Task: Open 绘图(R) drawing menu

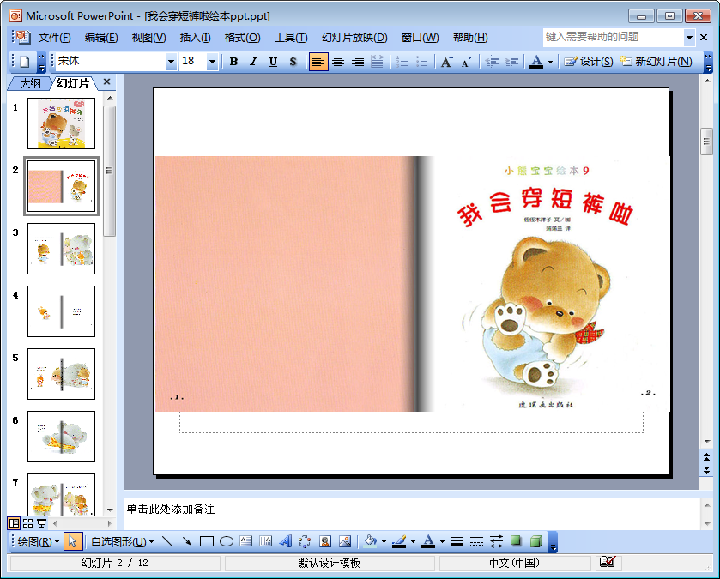Action: (x=38, y=542)
